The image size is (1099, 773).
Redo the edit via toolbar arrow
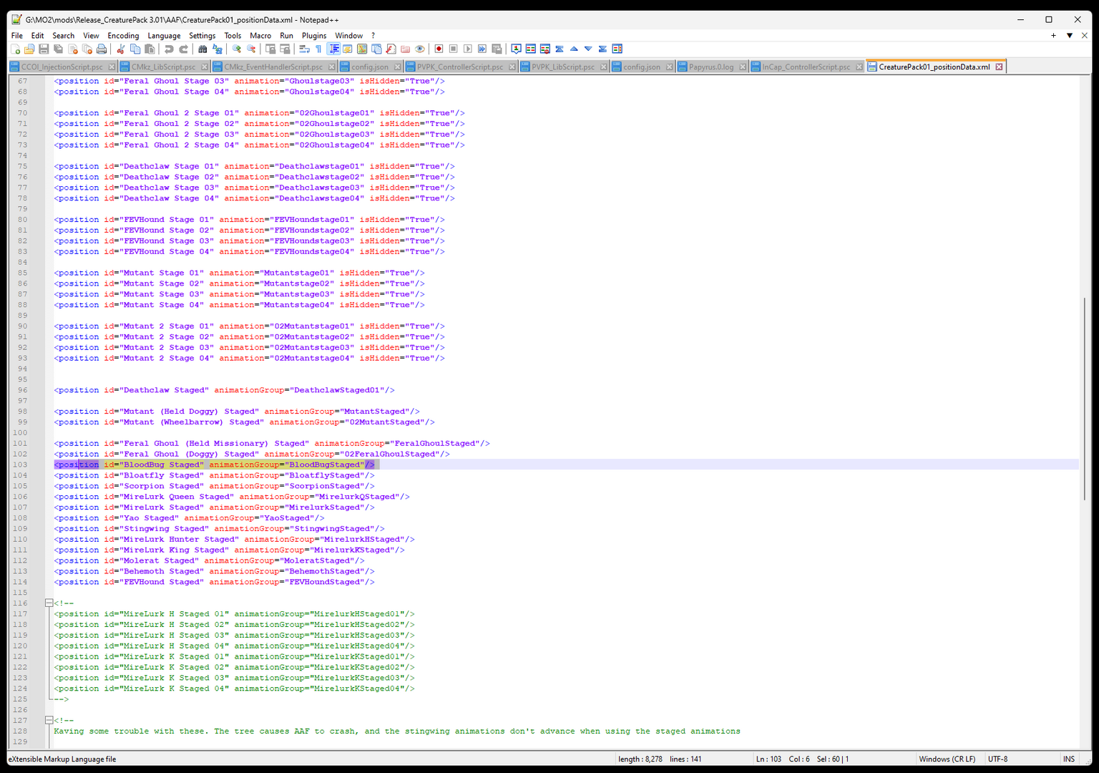pyautogui.click(x=183, y=49)
